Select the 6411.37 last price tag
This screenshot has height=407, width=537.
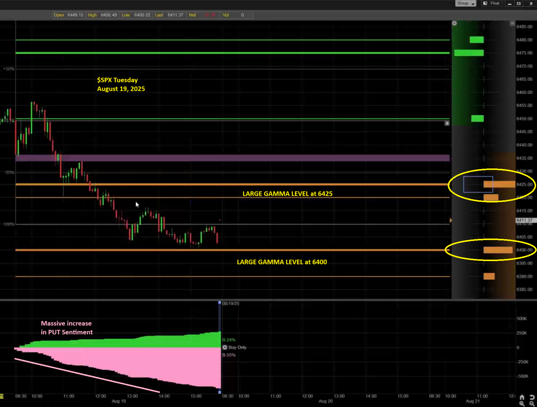[x=526, y=220]
